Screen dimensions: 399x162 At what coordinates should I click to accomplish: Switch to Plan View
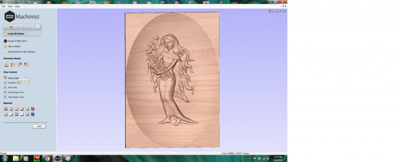coord(12,87)
